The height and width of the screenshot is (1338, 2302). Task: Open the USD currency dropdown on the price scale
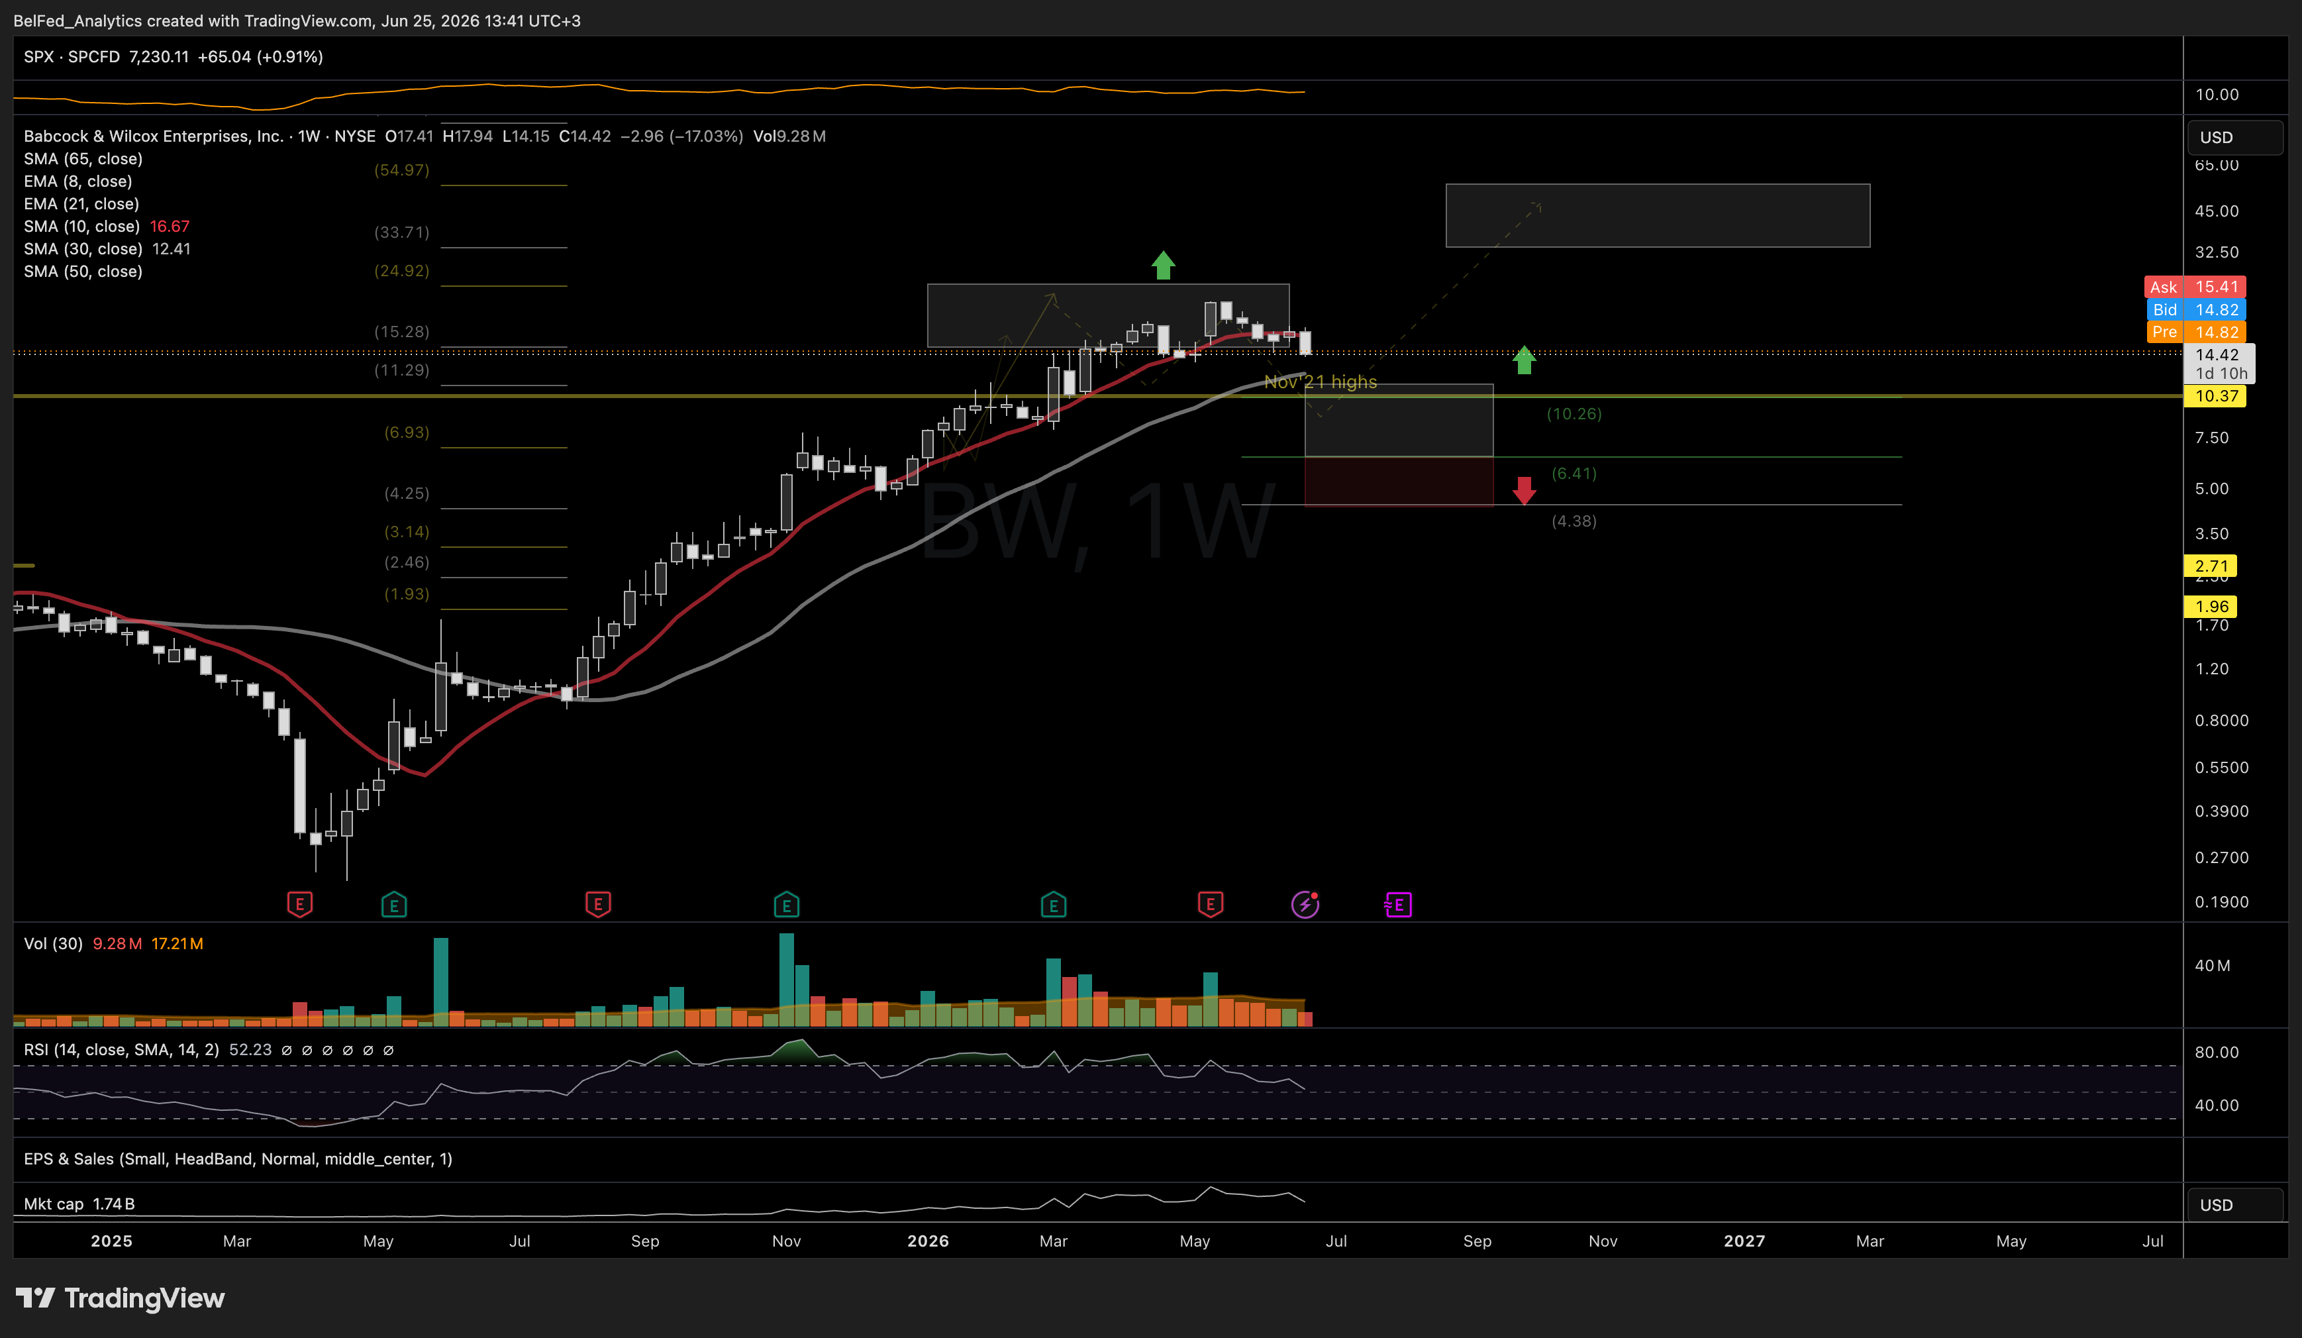2234,137
